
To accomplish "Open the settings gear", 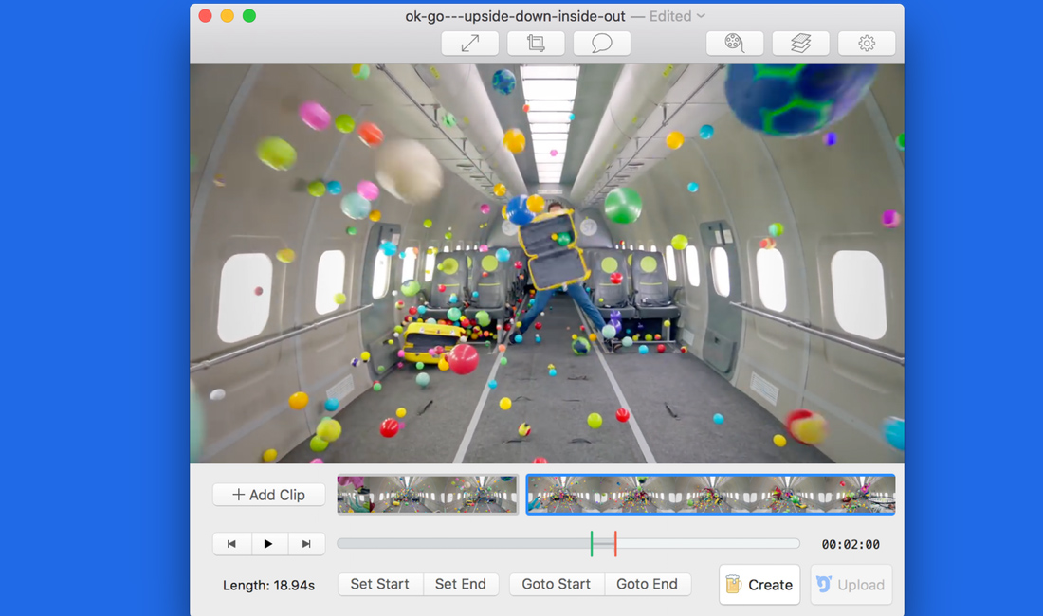I will click(867, 43).
